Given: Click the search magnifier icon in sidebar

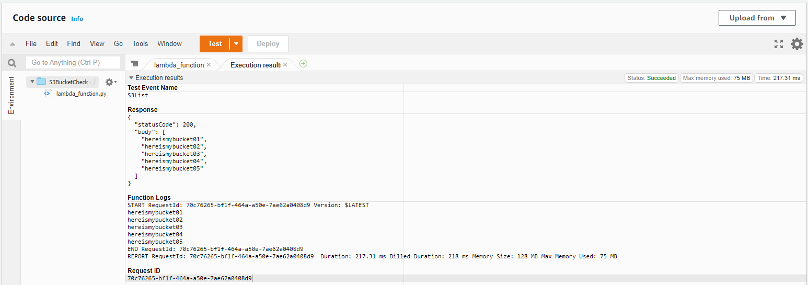Looking at the screenshot, I should point(11,63).
